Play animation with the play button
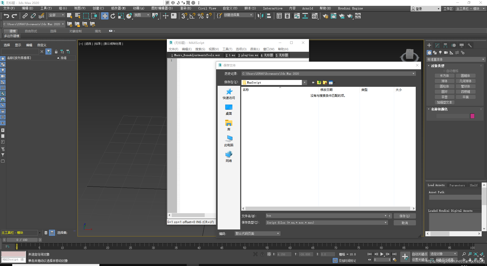 [x=382, y=254]
